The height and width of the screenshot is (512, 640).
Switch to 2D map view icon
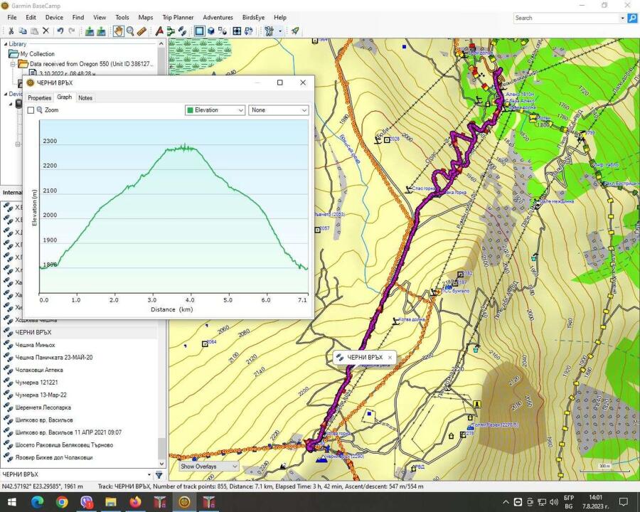click(x=199, y=31)
